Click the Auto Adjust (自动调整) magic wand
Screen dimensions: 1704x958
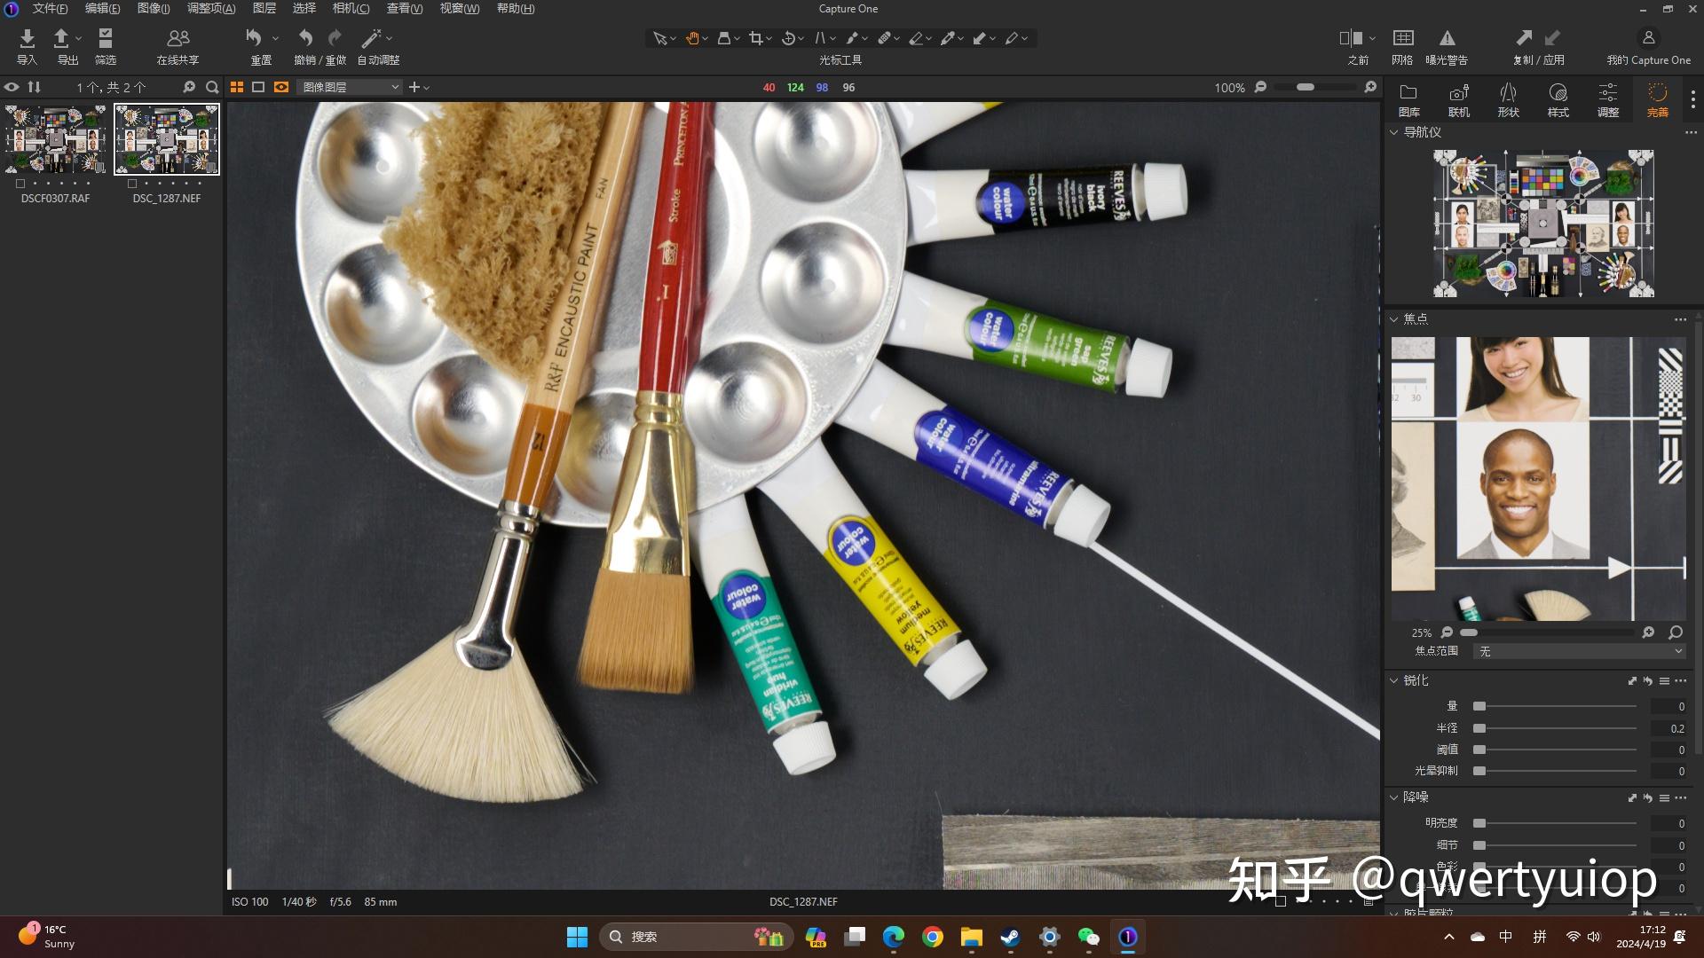(371, 38)
